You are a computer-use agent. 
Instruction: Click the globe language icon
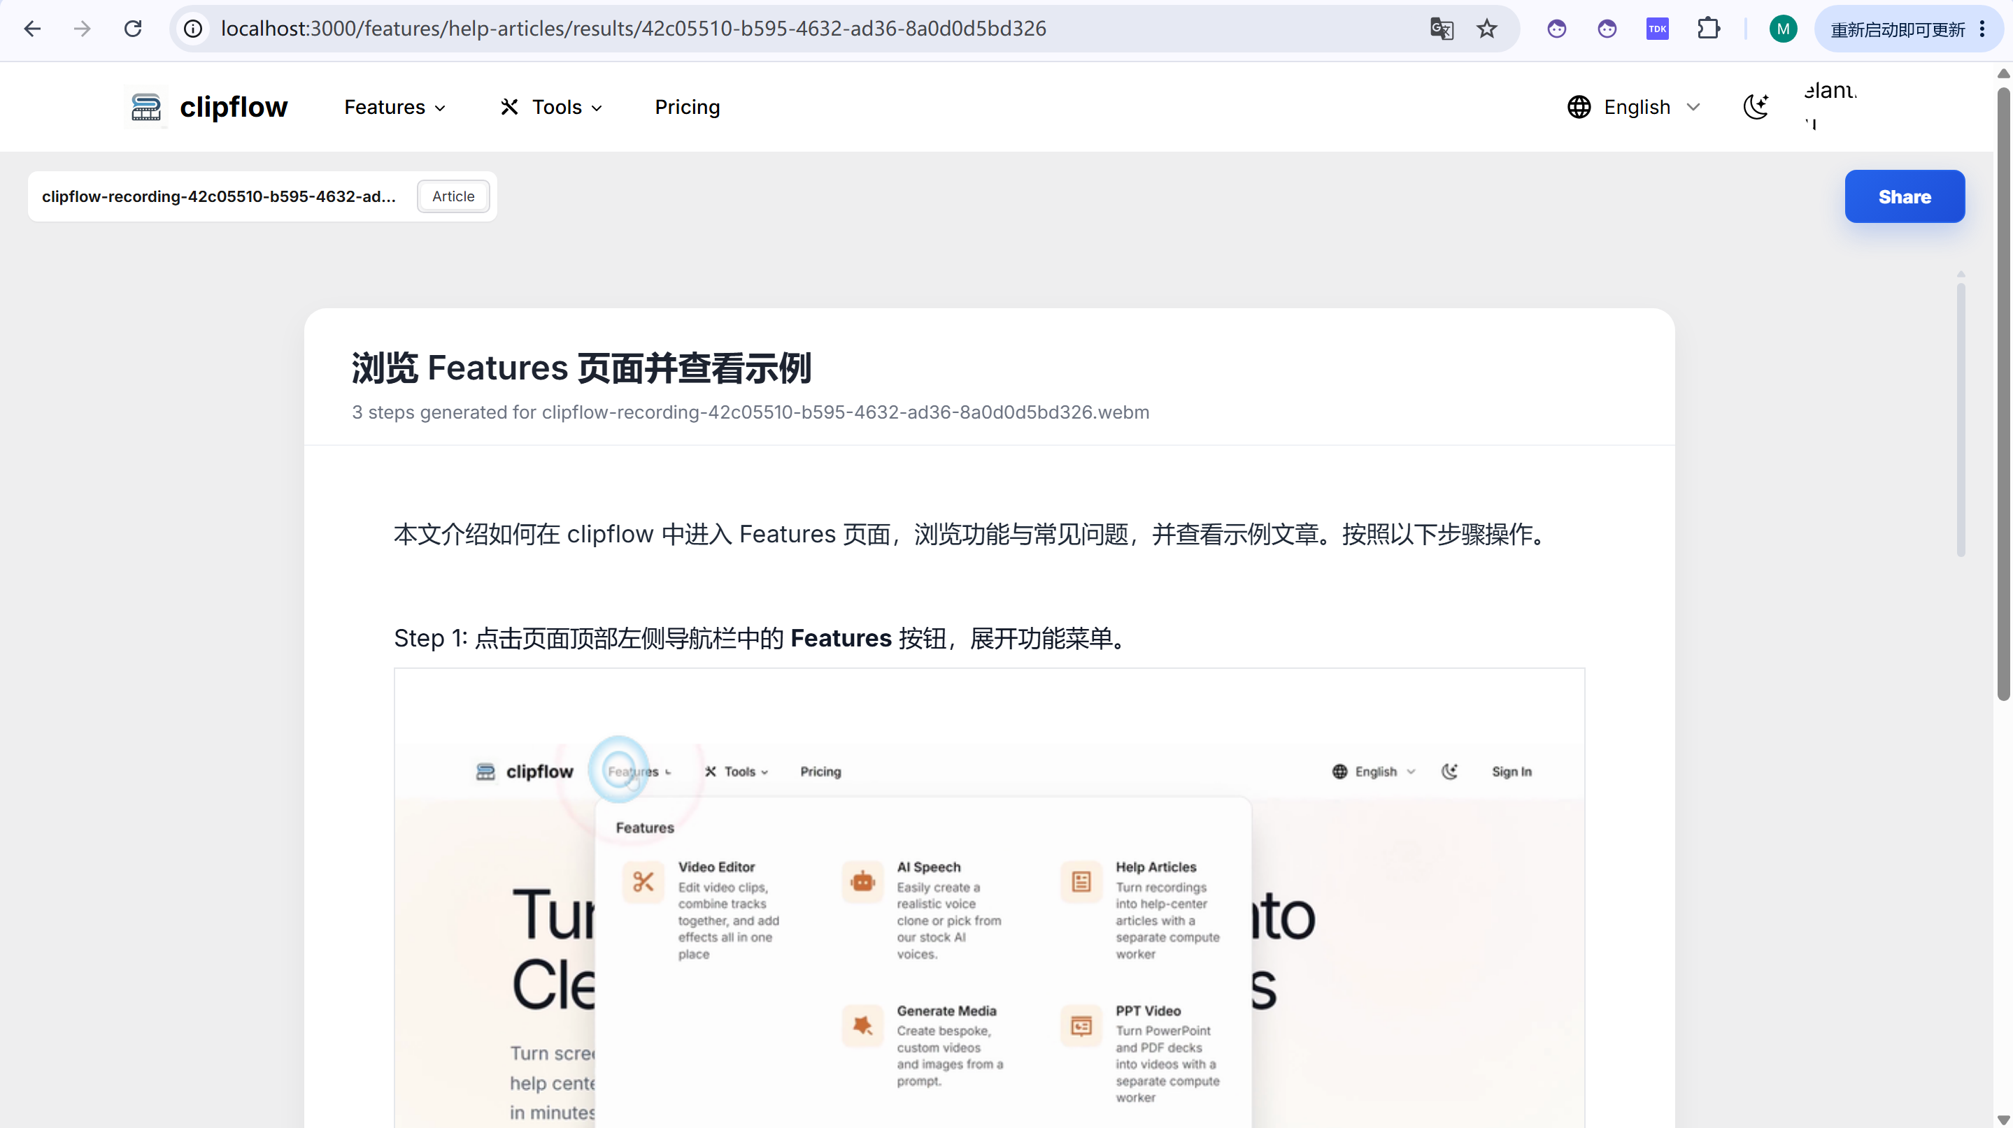tap(1579, 107)
